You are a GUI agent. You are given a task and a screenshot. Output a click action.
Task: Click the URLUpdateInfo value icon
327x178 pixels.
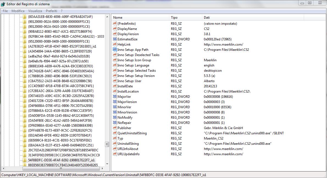point(115,154)
